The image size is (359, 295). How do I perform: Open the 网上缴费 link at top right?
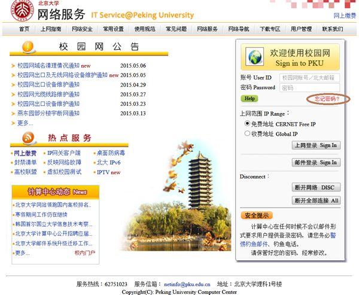[x=344, y=16]
